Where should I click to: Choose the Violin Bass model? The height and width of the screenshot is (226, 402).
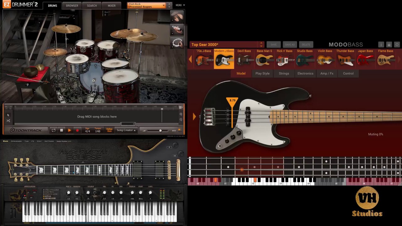[x=325, y=59]
